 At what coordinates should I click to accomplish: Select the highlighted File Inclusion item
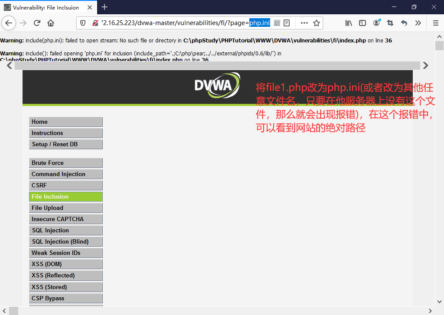(x=66, y=196)
